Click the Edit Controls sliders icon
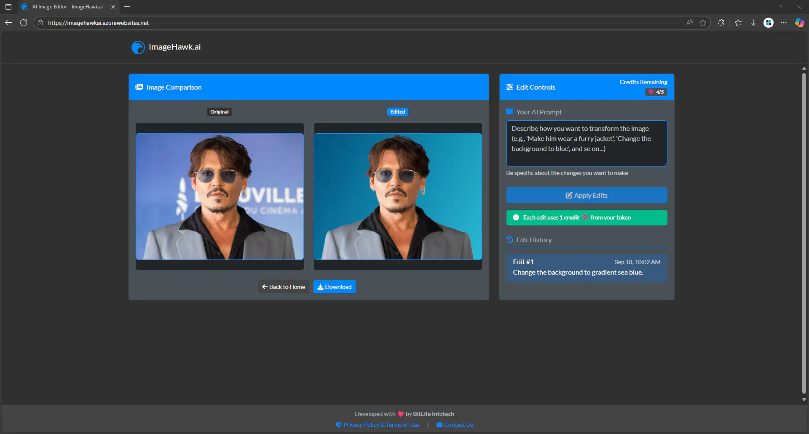Screen dimensions: 809x434 tap(510, 87)
